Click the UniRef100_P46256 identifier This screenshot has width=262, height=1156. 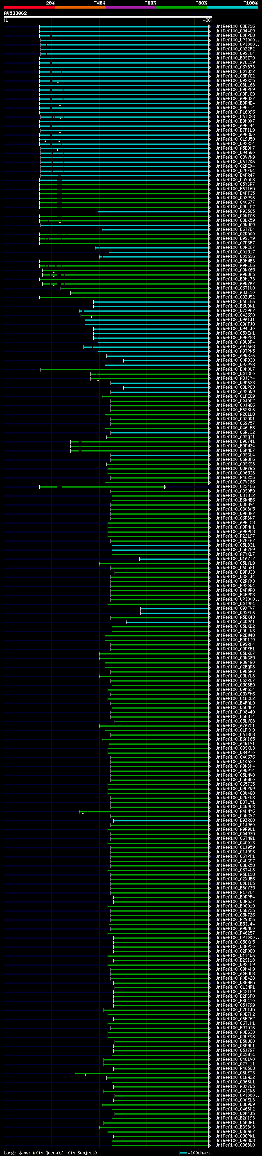click(x=235, y=478)
